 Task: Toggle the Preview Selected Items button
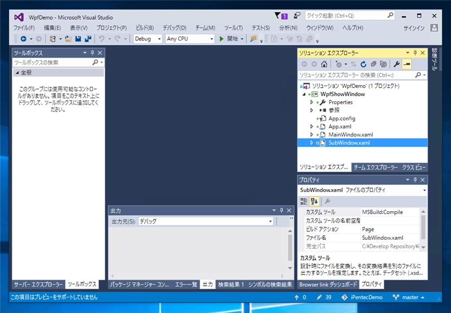click(406, 64)
